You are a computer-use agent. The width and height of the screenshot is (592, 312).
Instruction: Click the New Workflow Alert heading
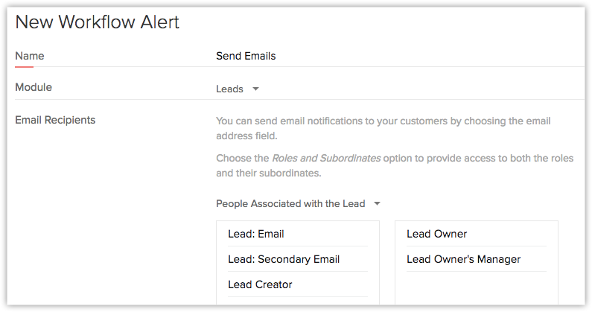pos(97,22)
